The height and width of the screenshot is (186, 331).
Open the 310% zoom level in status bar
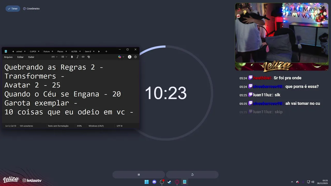[x=79, y=126]
